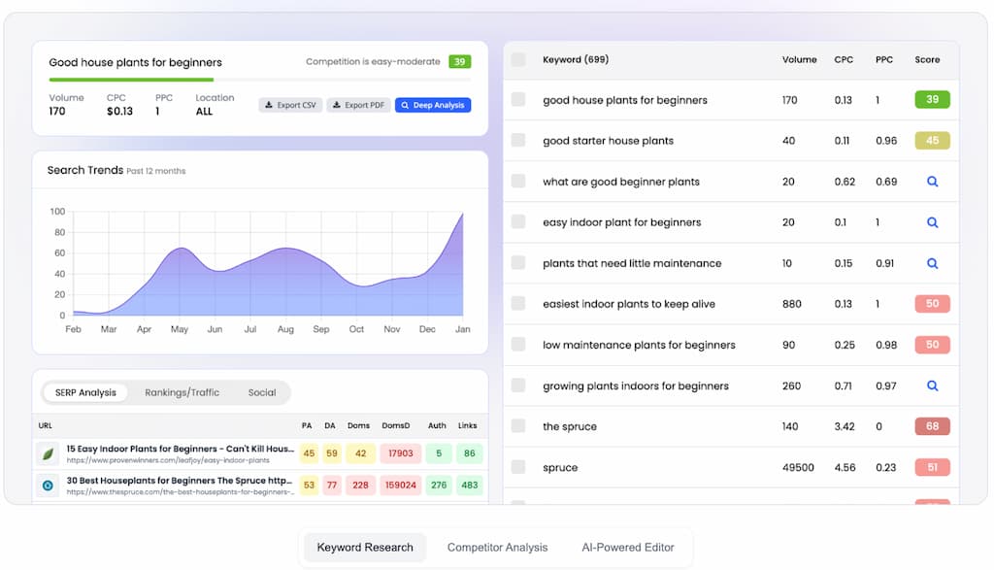The image size is (994, 570).
Task: Click the green 39 score badge in summary card
Action: 459,61
